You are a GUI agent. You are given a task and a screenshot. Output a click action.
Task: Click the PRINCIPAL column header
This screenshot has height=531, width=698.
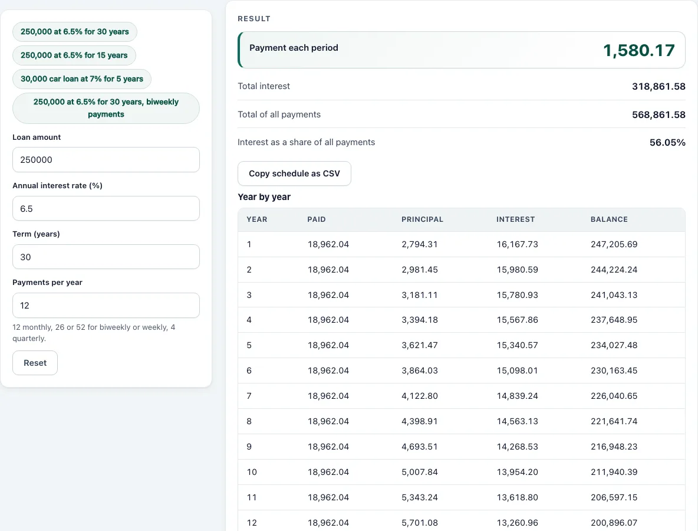[423, 219]
